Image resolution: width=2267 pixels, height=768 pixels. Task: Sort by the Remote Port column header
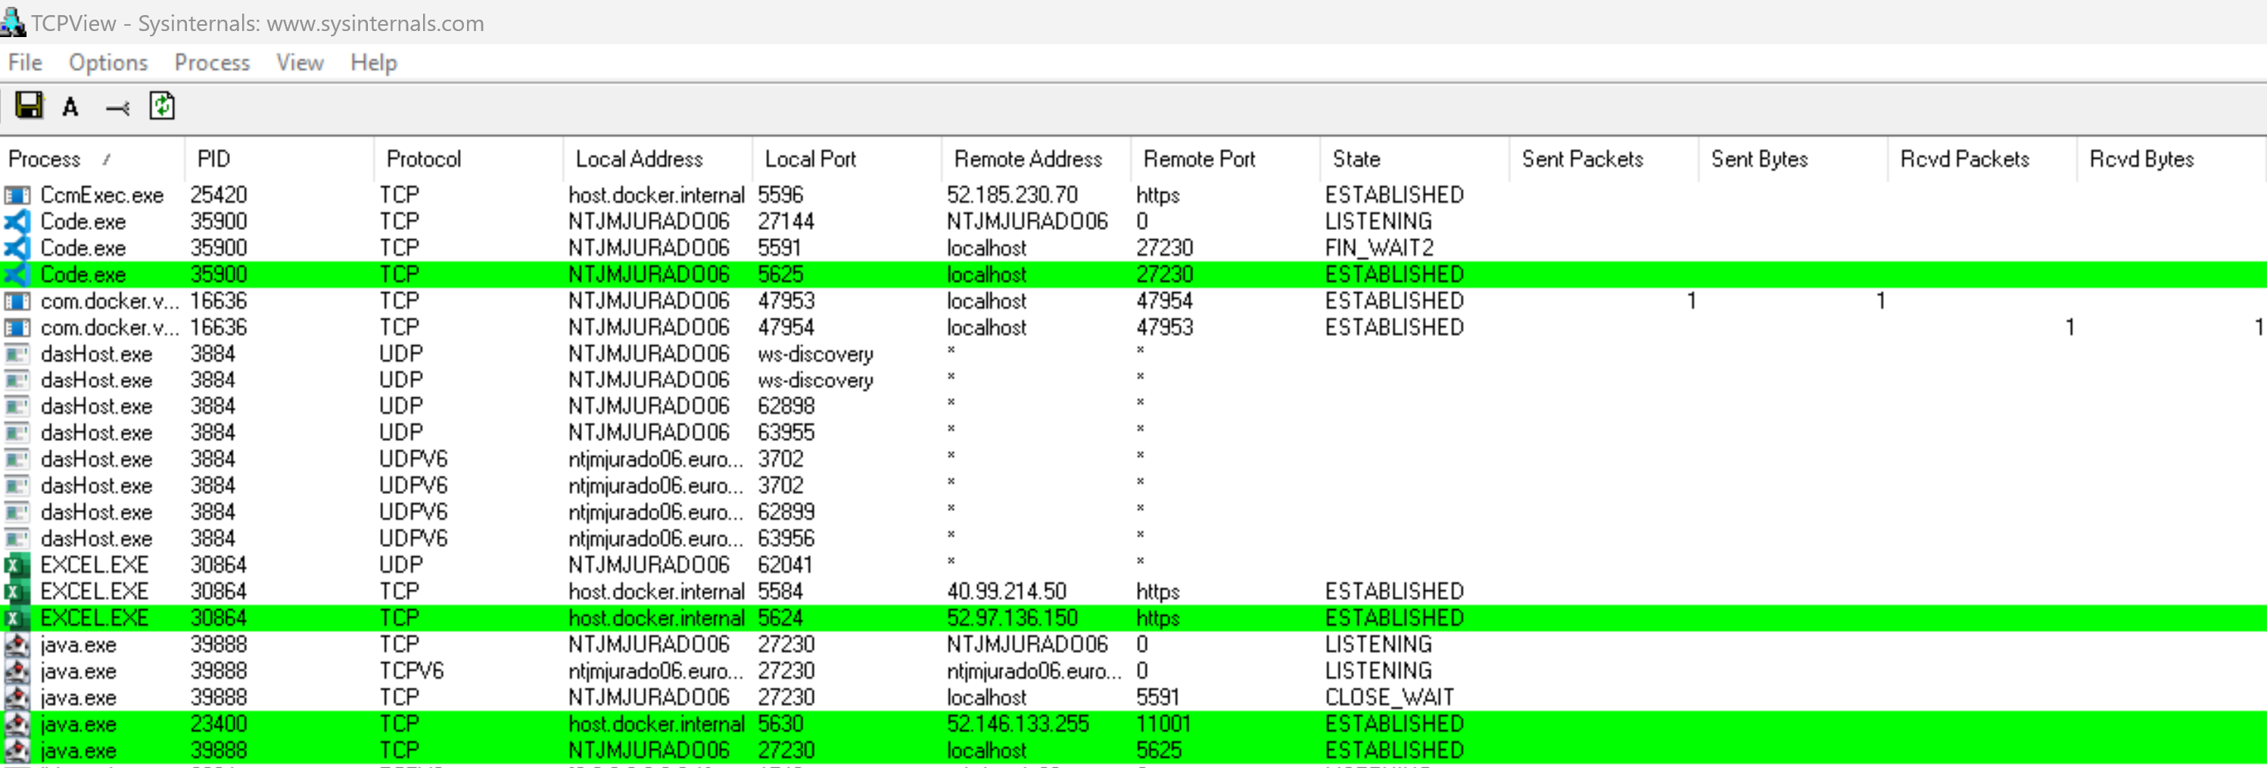[1226, 159]
